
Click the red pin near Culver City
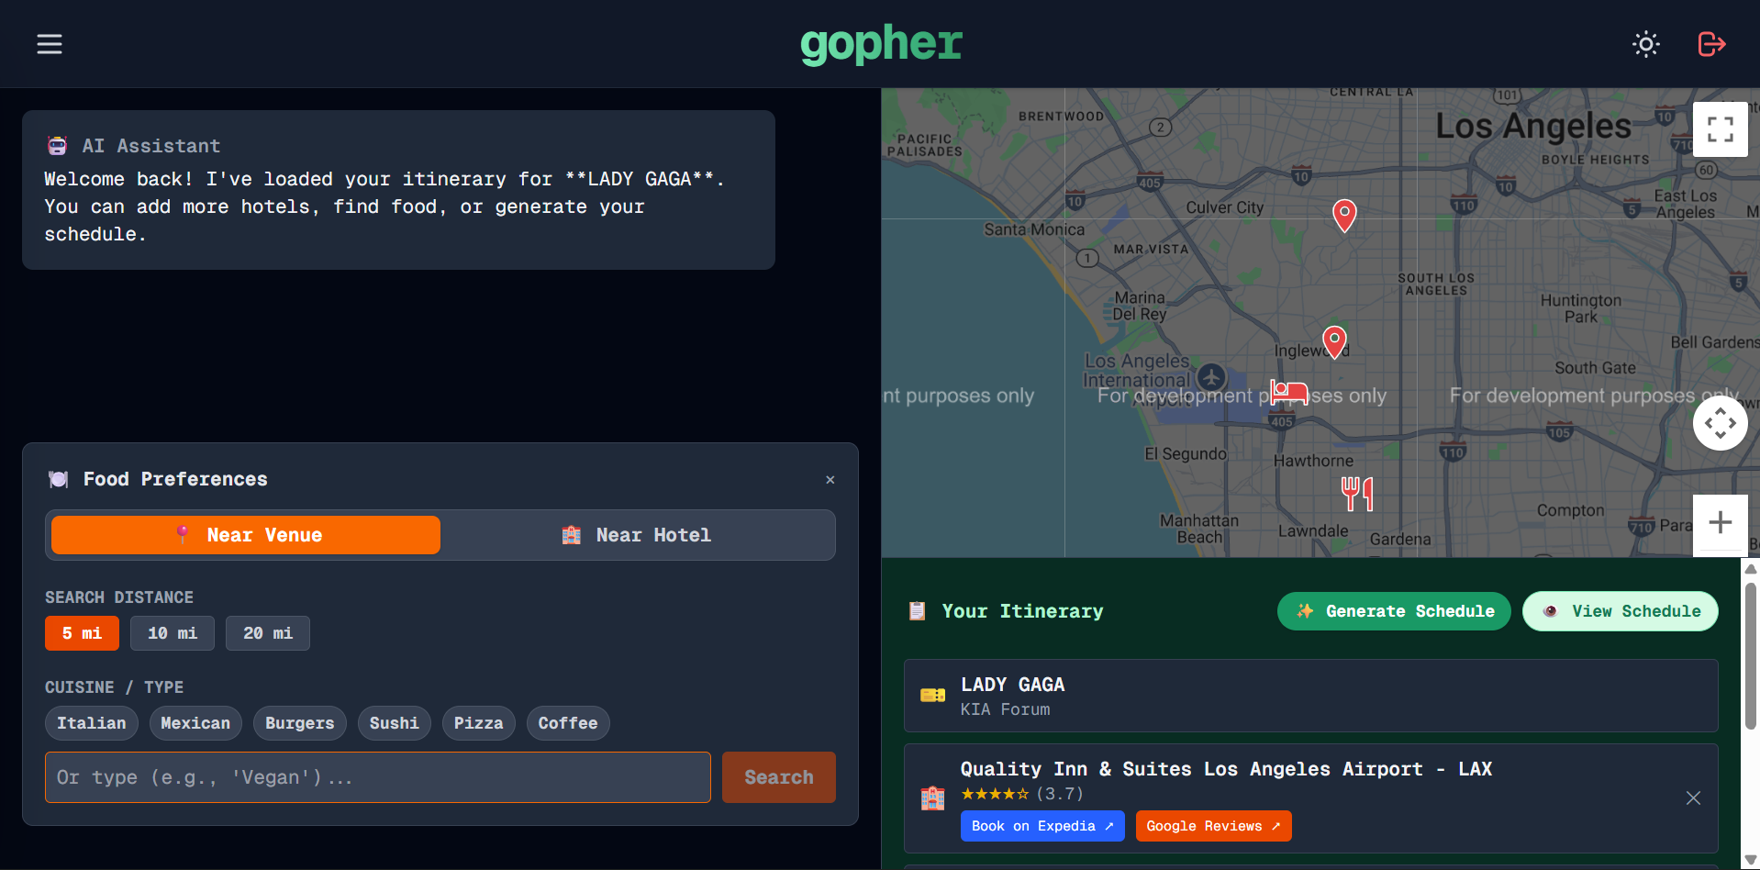(x=1344, y=217)
